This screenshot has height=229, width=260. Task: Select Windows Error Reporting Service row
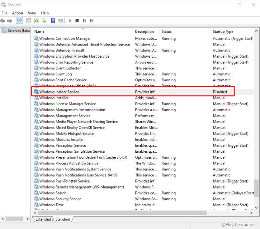click(x=143, y=62)
